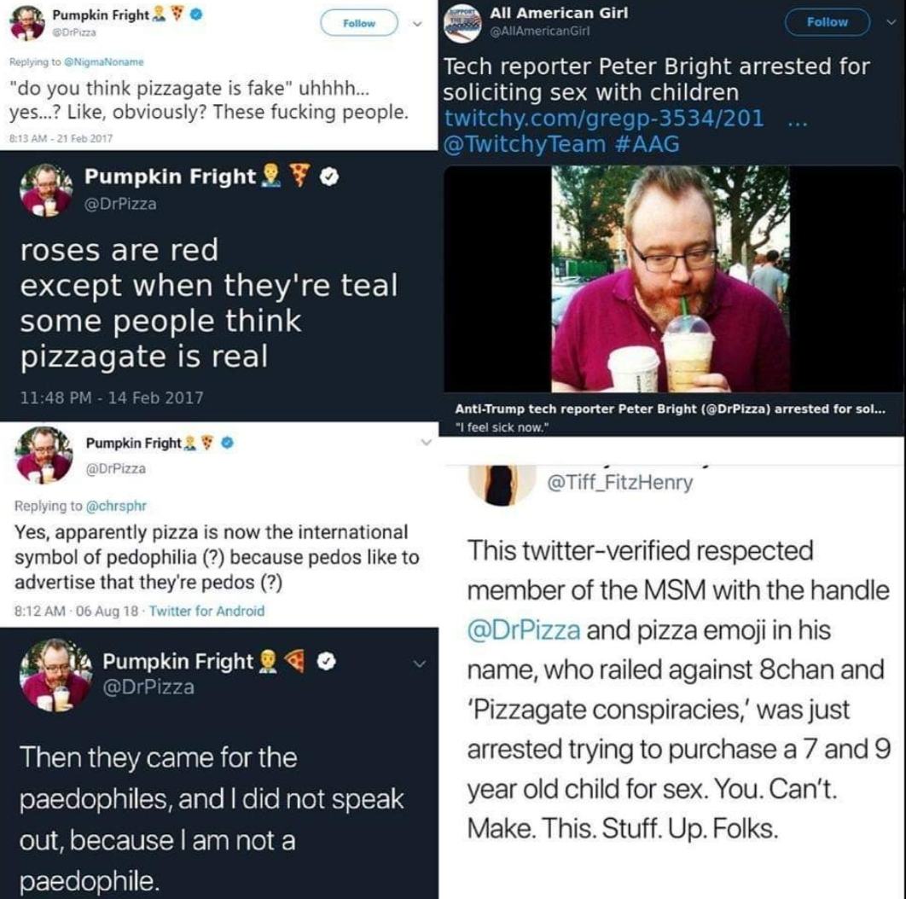Open the 11:48 PM - 14 Feb 2017 timestamp

pyautogui.click(x=112, y=397)
